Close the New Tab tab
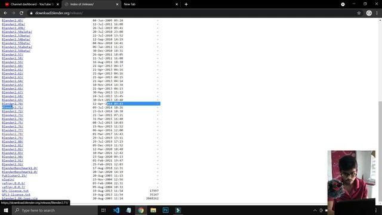The height and width of the screenshot is (215, 382). tap(177, 4)
